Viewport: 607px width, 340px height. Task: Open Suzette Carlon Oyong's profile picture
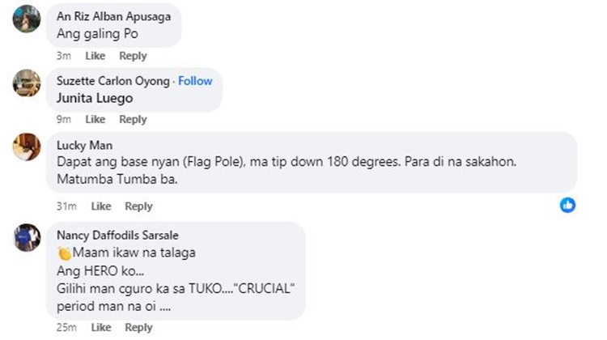(27, 81)
